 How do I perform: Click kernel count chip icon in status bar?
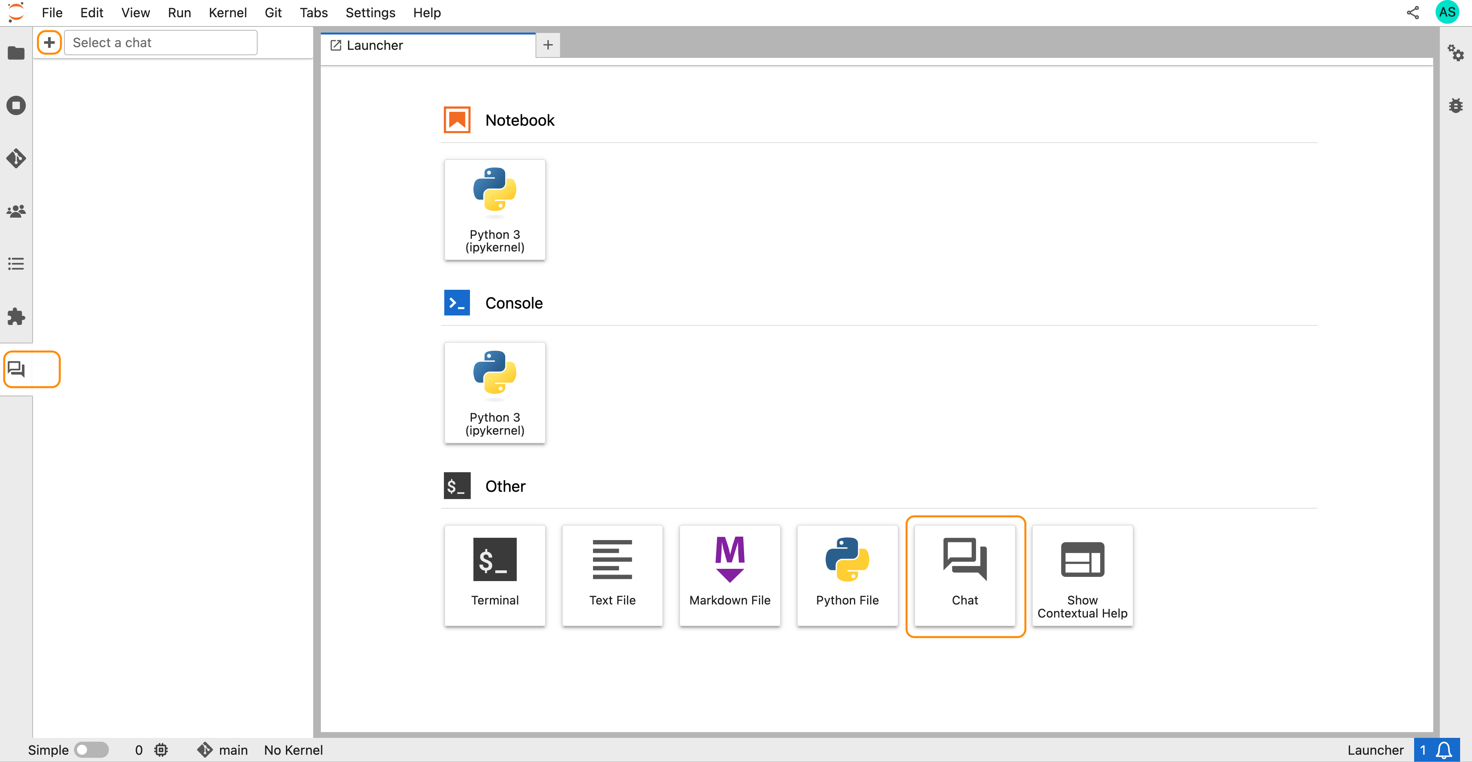click(161, 750)
